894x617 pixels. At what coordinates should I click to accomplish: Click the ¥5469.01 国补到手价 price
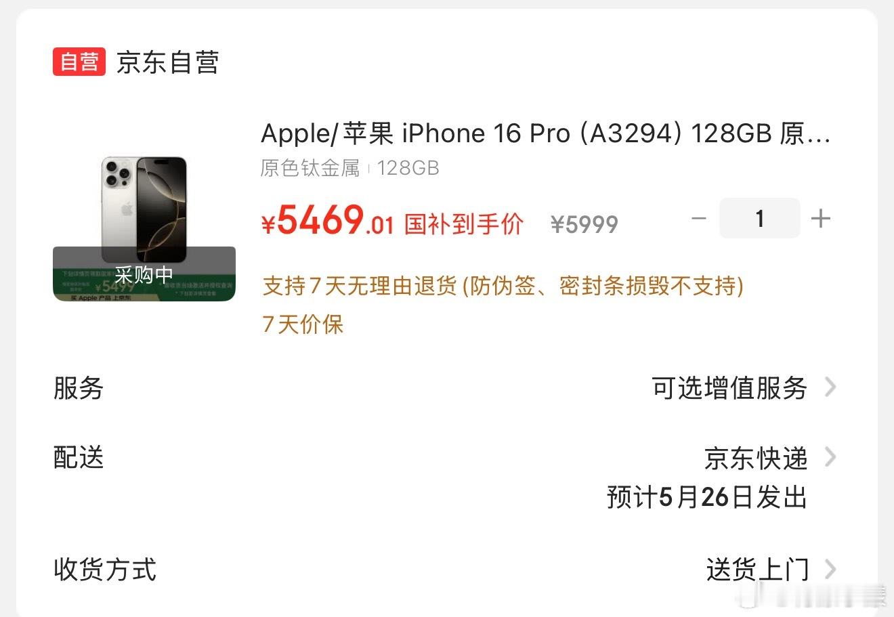(392, 221)
